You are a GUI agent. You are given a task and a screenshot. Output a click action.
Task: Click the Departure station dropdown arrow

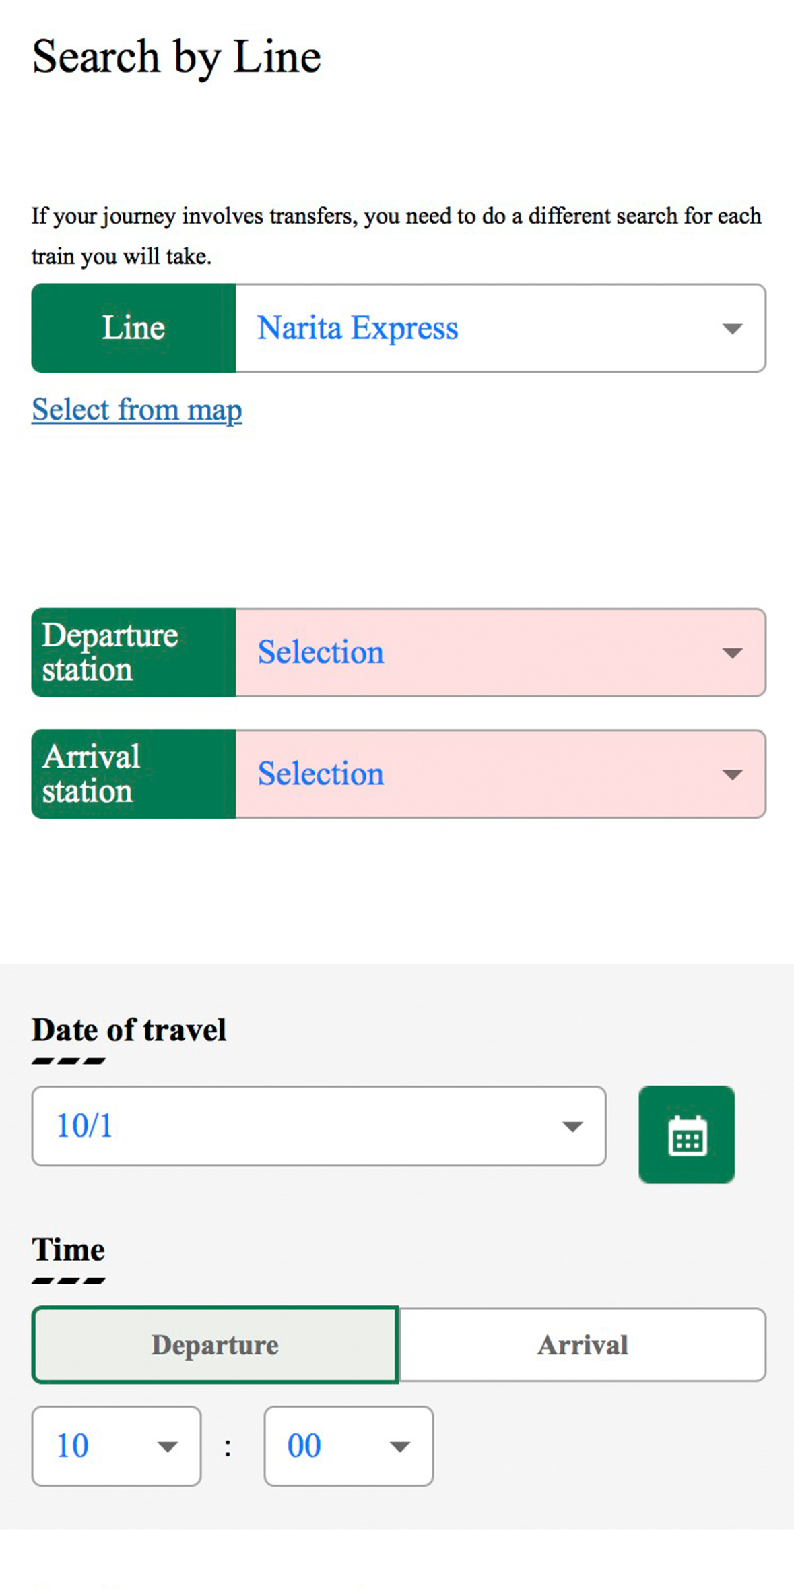(732, 653)
